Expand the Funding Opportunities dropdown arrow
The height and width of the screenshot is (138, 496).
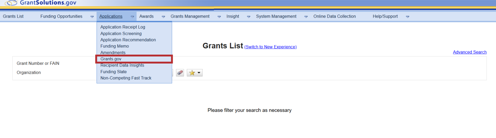[x=92, y=17]
